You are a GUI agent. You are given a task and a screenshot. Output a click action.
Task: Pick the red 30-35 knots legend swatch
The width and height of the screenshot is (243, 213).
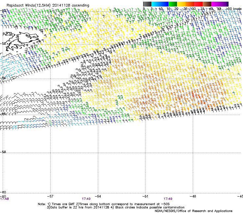click(198, 4)
